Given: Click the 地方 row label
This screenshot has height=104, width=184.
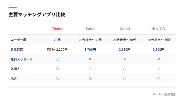Looking at the screenshot, I should pyautogui.click(x=14, y=79).
